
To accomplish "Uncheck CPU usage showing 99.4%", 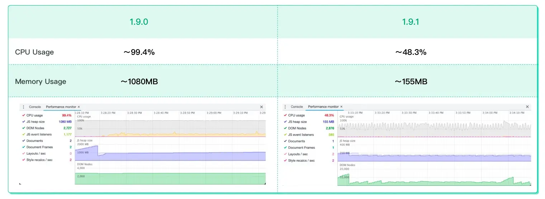I will (24, 115).
